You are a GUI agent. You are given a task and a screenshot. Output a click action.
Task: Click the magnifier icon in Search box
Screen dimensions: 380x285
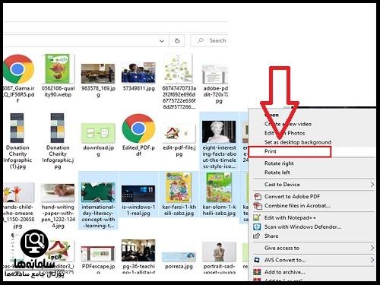point(200,40)
